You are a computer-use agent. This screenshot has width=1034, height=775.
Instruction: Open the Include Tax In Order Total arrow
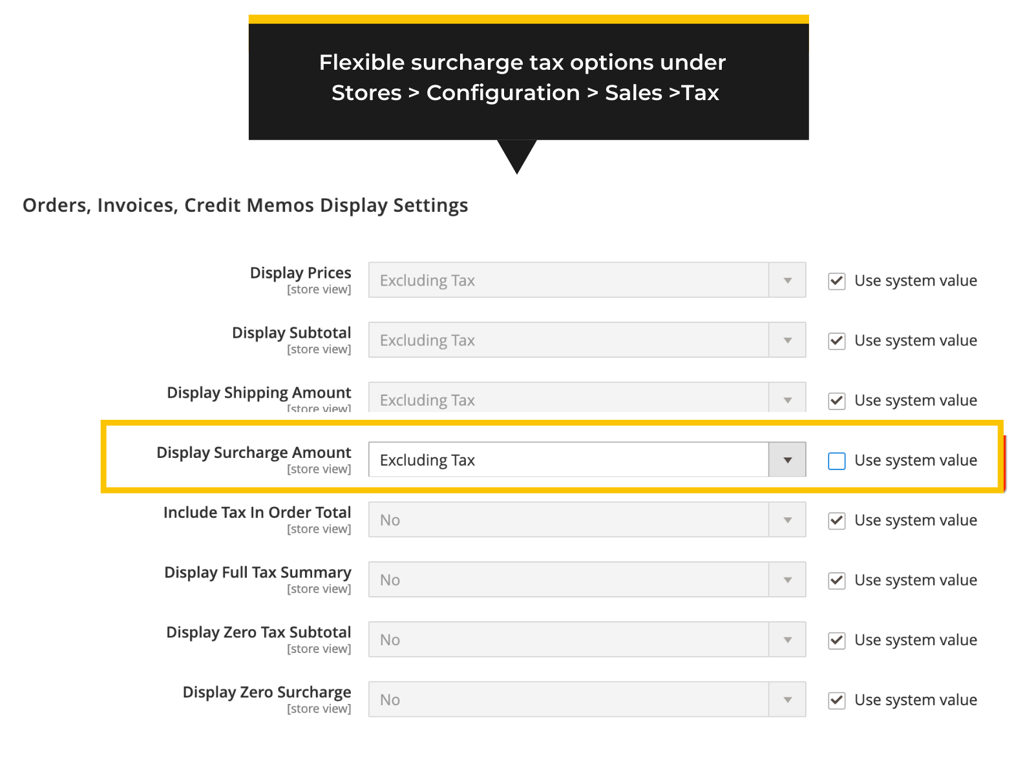(787, 520)
